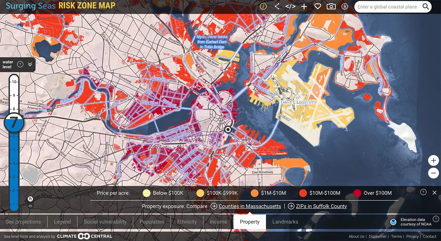Open the Disclaimer link
The image size is (441, 241).
378,236
